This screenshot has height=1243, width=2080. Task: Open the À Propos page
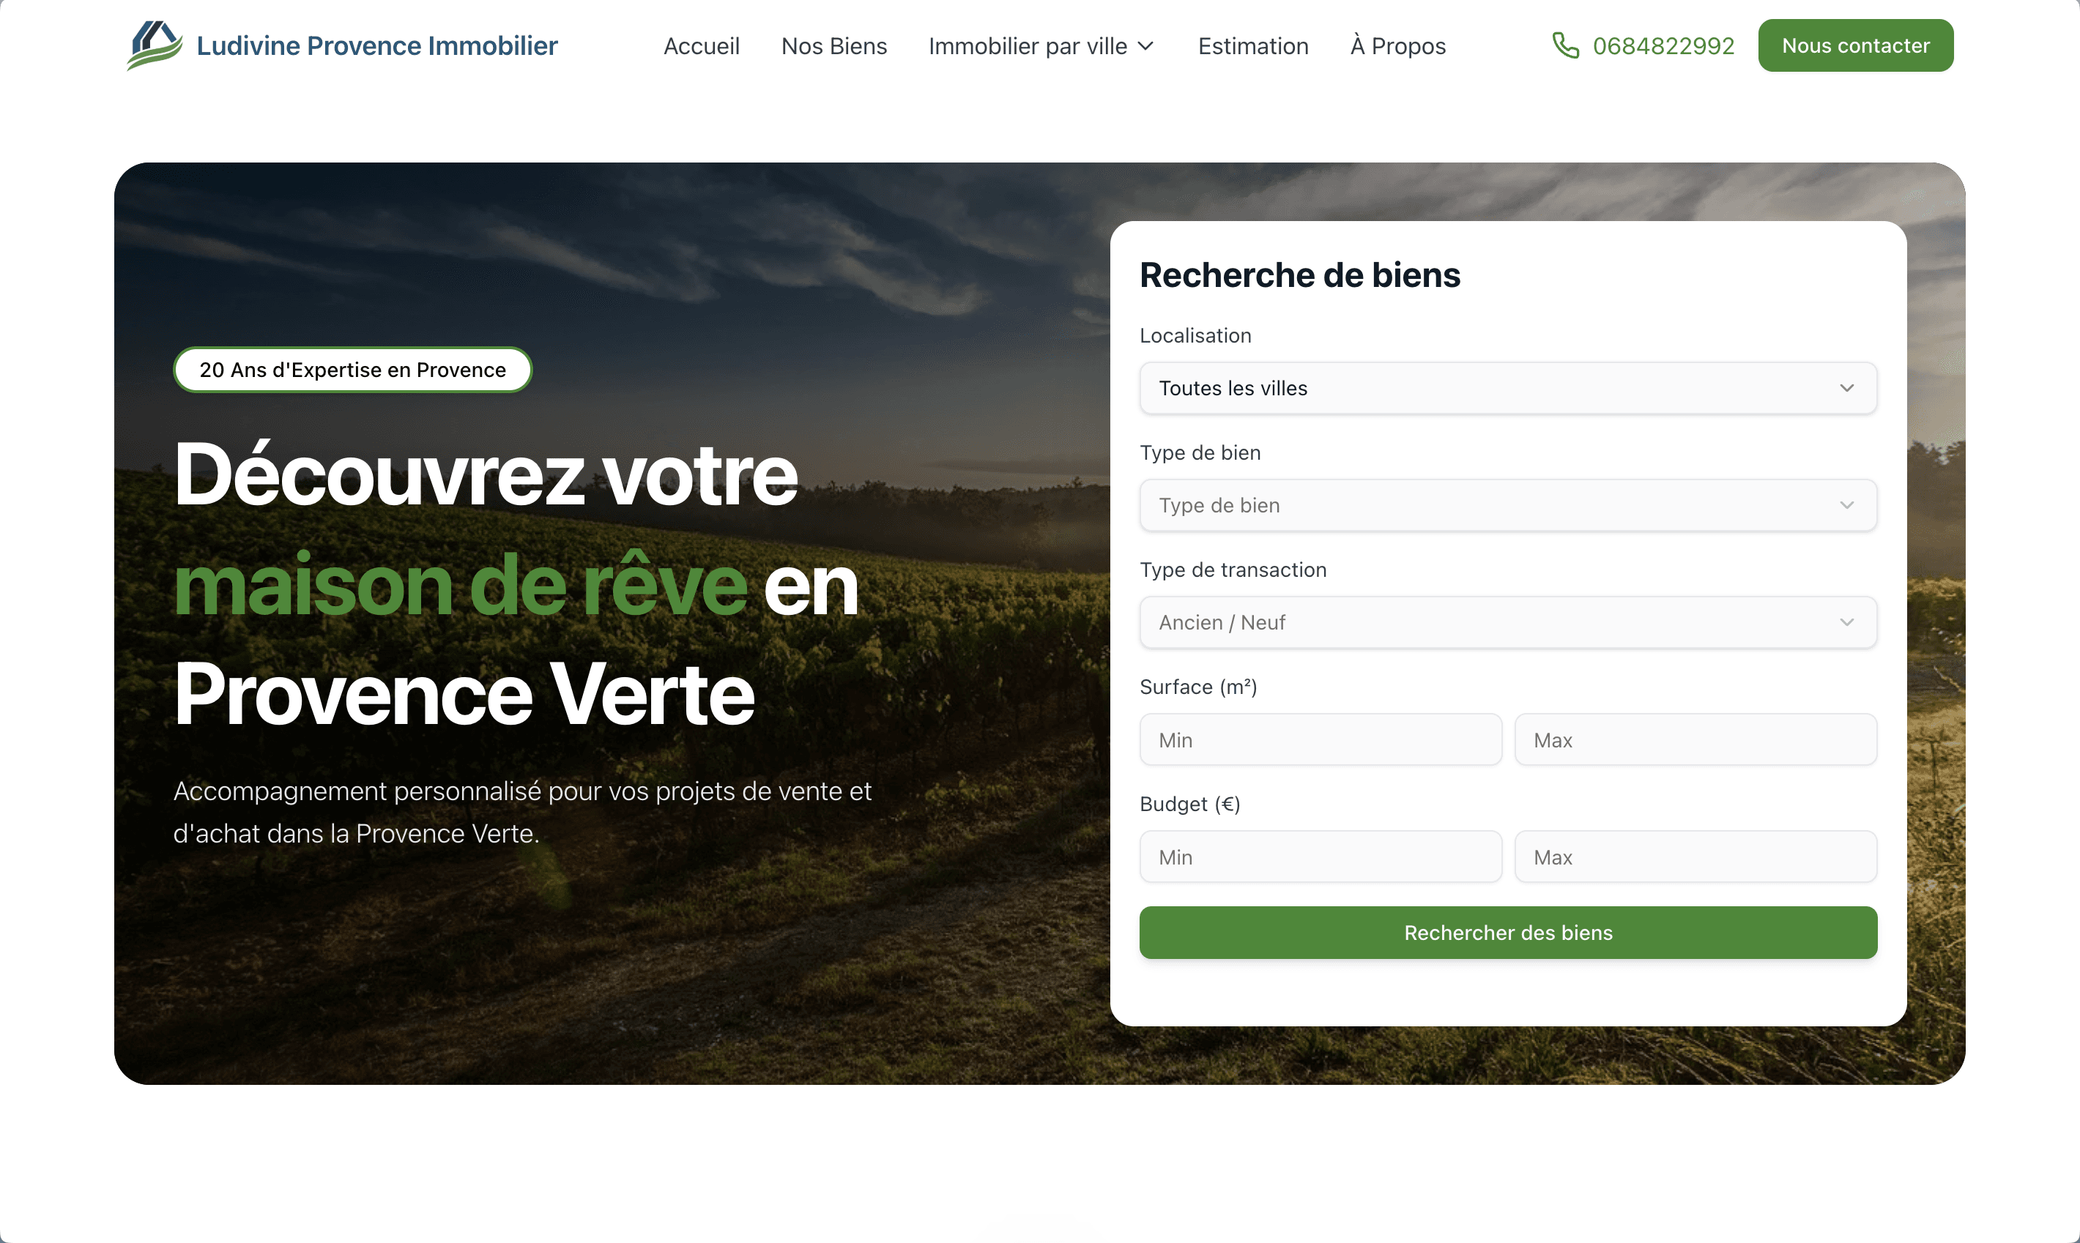coord(1396,46)
